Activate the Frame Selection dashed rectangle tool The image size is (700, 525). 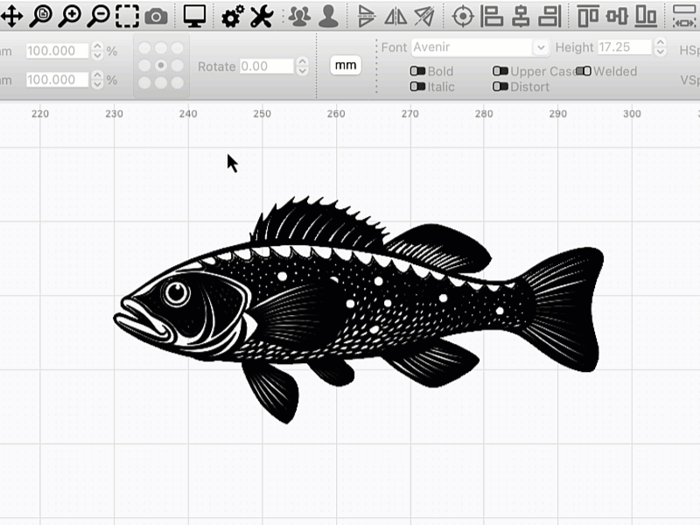pos(128,15)
